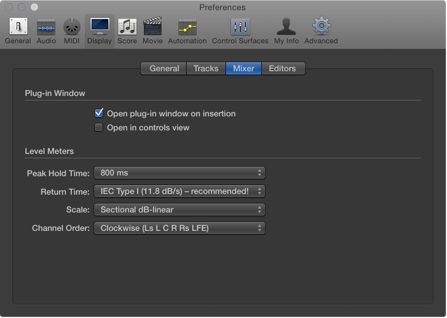
Task: Click the Channel Order label
Action: 60,228
